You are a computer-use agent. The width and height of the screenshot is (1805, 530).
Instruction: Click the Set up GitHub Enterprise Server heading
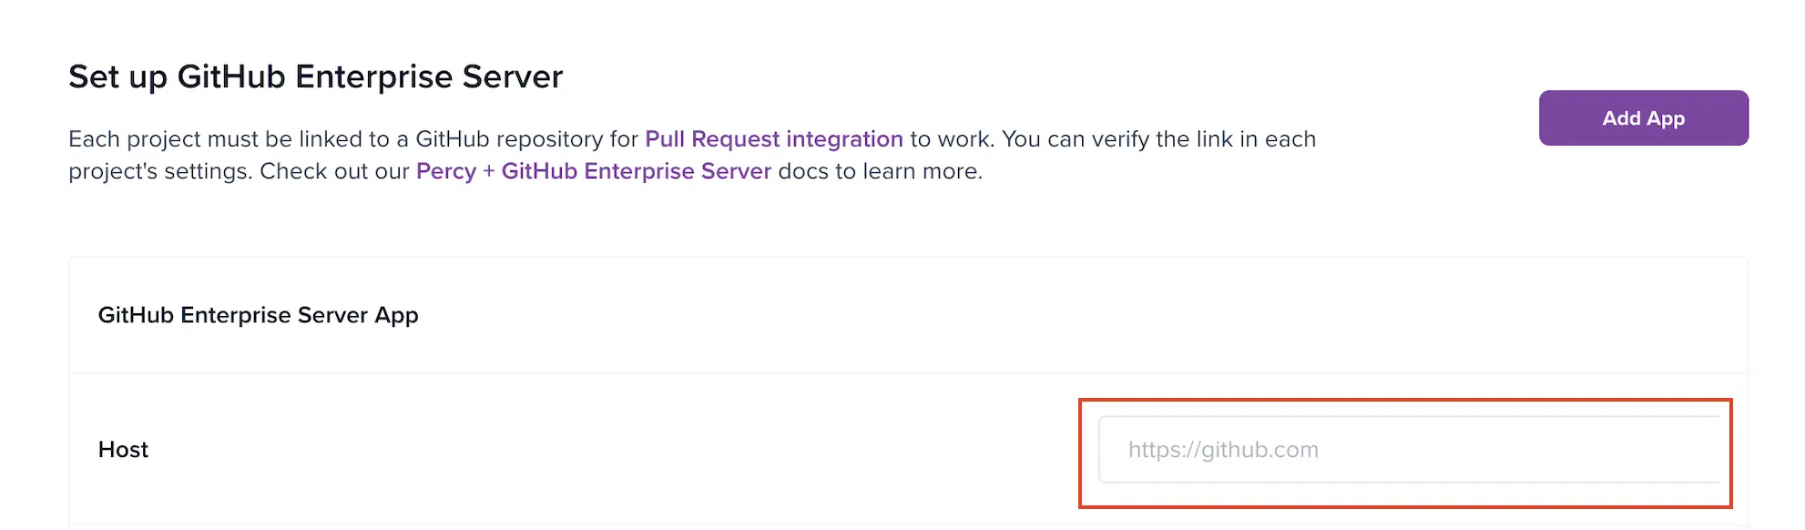tap(315, 76)
